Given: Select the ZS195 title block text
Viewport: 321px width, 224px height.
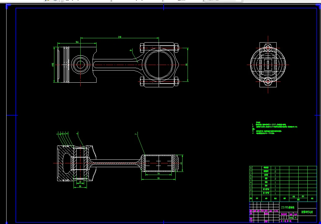Looking at the screenshot, I should click(288, 208).
